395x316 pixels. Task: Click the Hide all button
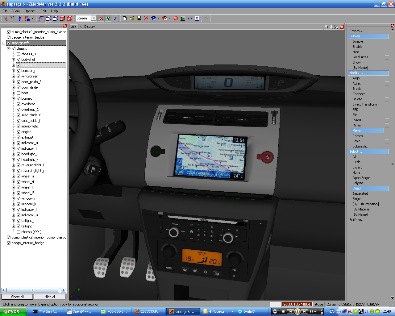[x=50, y=297]
